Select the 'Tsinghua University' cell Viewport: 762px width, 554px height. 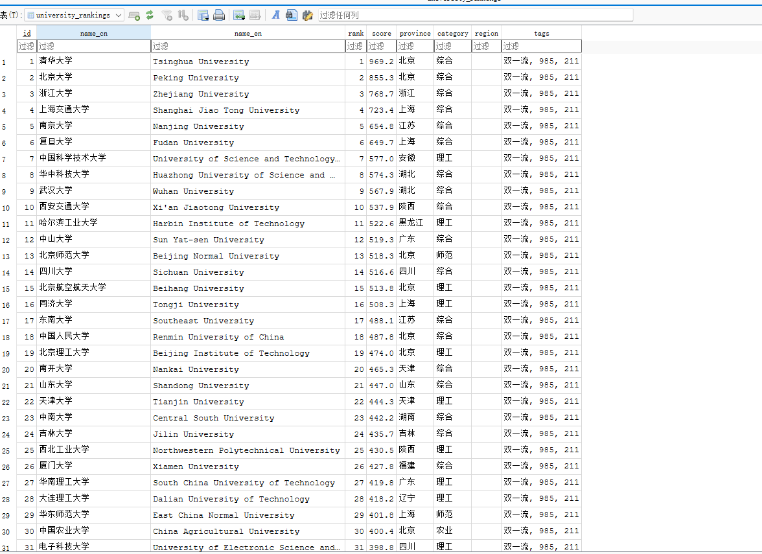click(248, 61)
